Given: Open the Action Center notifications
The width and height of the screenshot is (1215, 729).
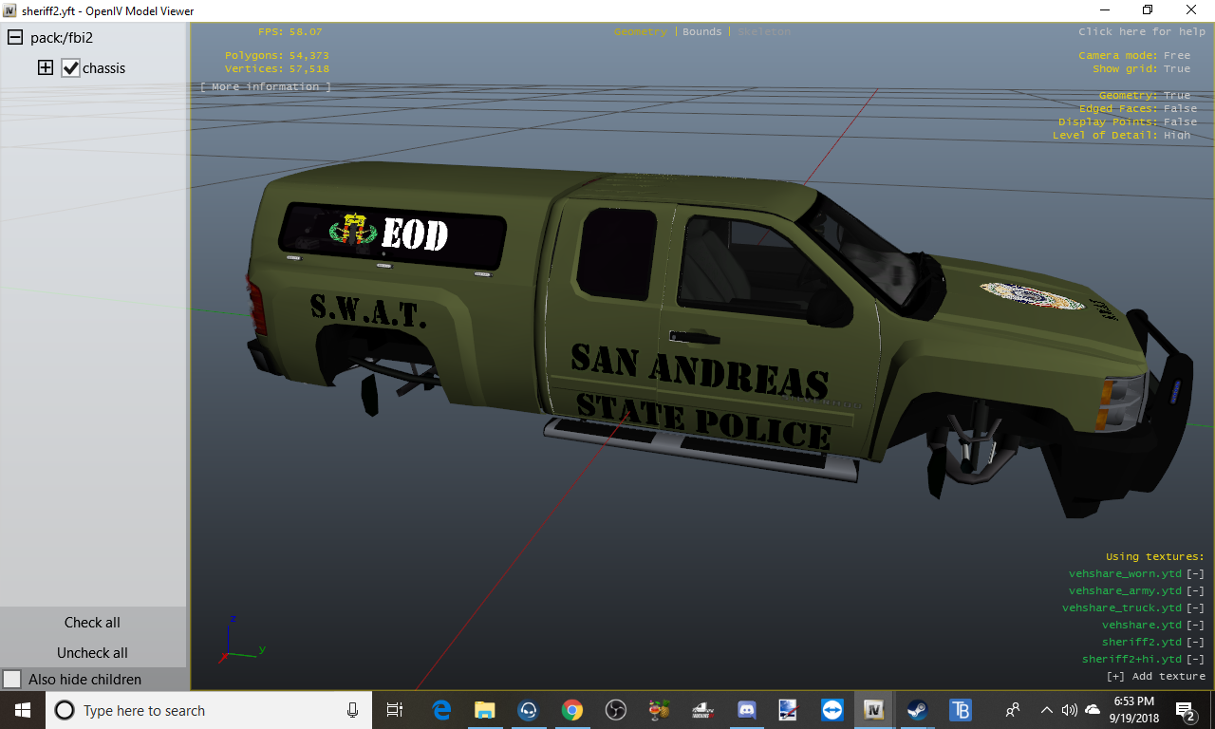Looking at the screenshot, I should (1186, 710).
